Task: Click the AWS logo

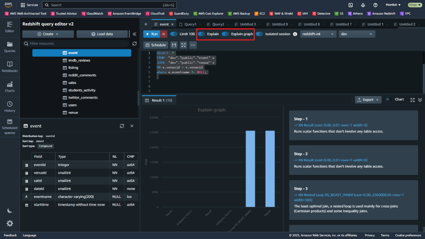Action: point(8,5)
